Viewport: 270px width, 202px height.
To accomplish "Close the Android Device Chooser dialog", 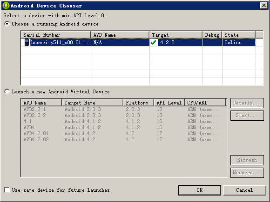I will pos(264,6).
